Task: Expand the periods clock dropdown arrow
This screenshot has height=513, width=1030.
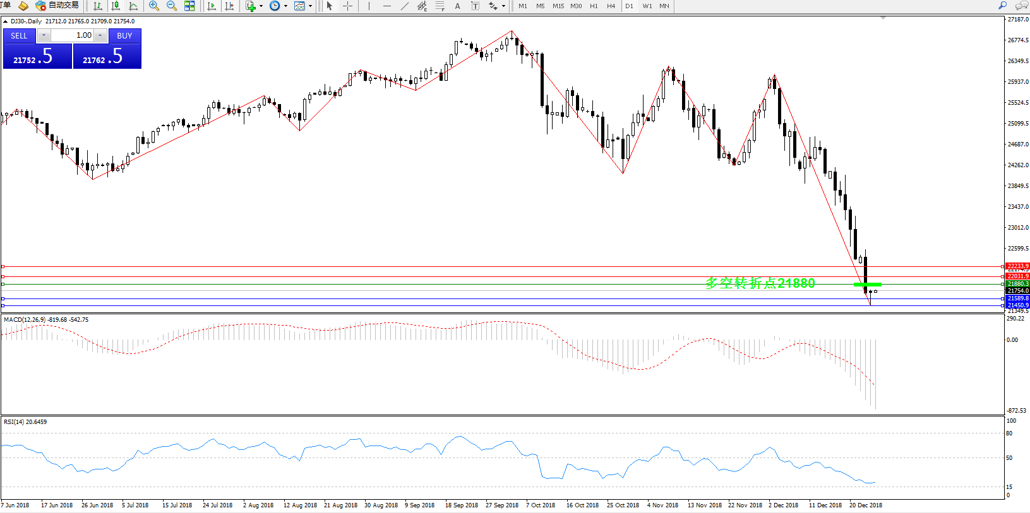Action: tap(285, 6)
